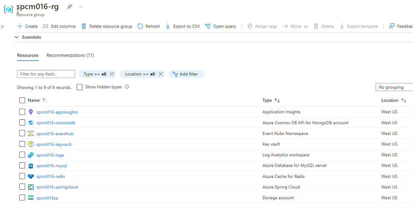413x211 pixels.
Task: Remove the Type filter with X
Action: click(112, 74)
